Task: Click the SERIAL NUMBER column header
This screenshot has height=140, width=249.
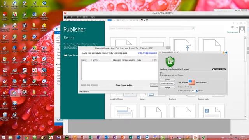Action: pos(130,60)
